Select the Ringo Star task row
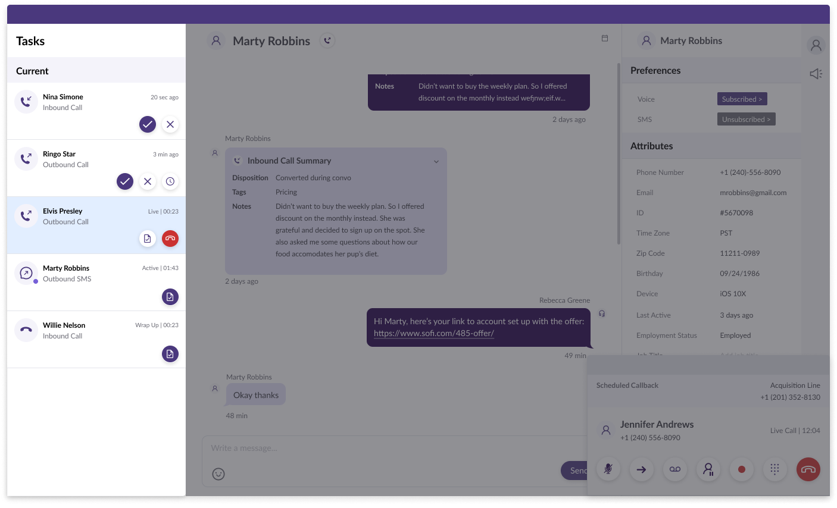 click(x=96, y=168)
